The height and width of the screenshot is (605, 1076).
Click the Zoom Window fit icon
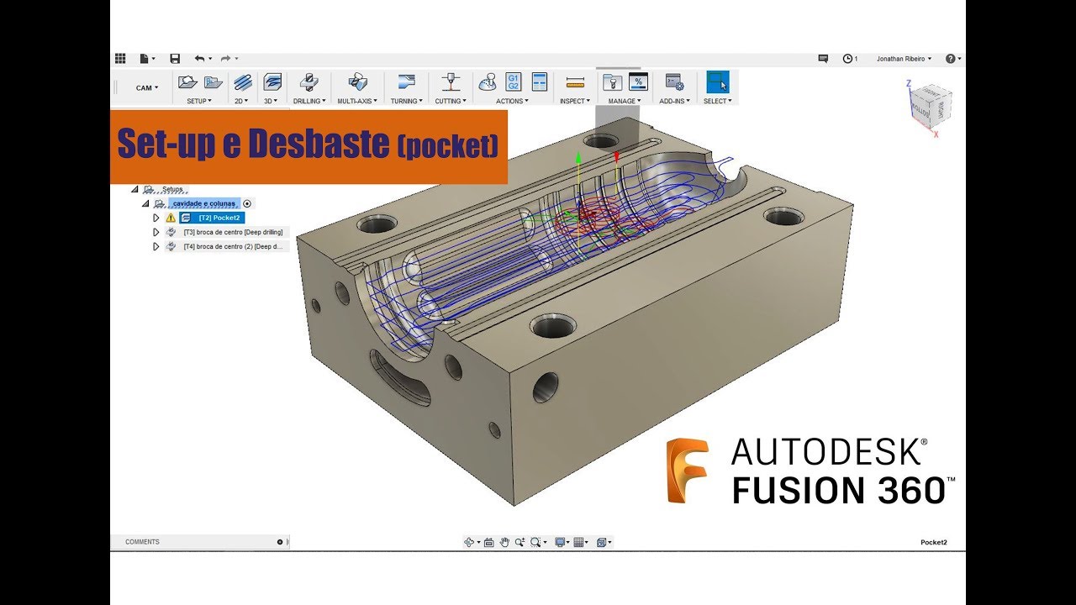pyautogui.click(x=536, y=542)
